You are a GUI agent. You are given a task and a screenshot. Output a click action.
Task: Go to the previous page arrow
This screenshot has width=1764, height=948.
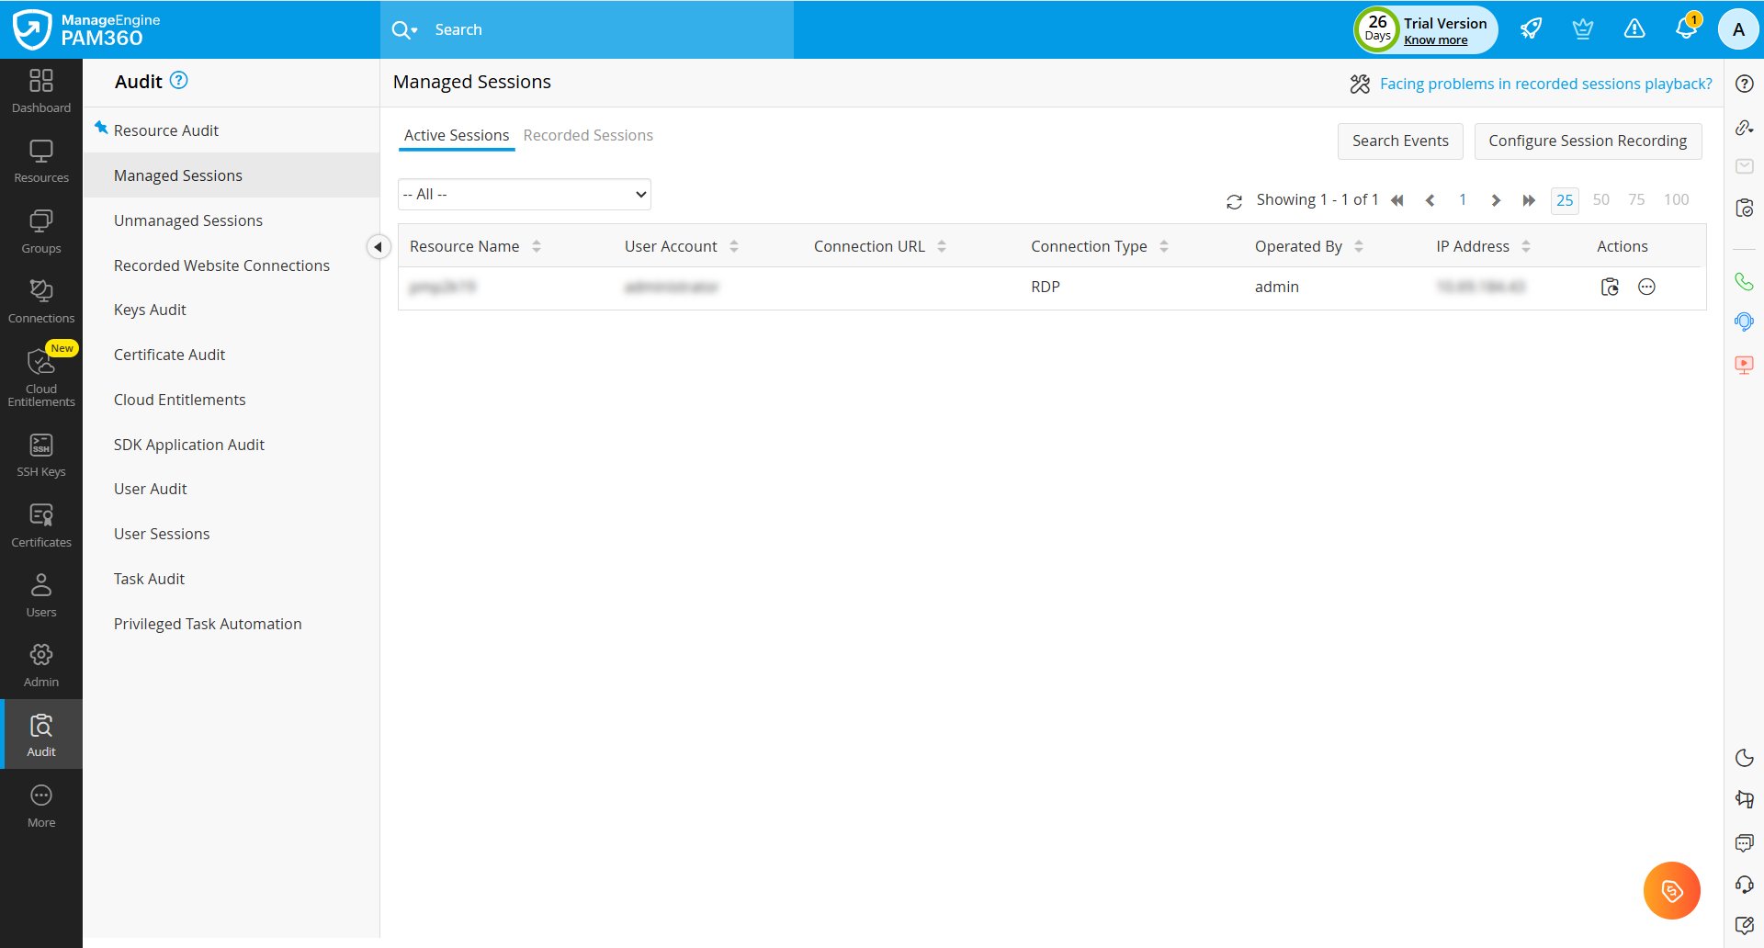coord(1430,200)
